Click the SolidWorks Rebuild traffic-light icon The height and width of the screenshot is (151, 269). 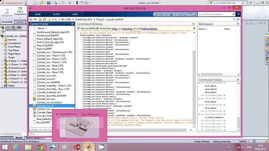(77, 3)
